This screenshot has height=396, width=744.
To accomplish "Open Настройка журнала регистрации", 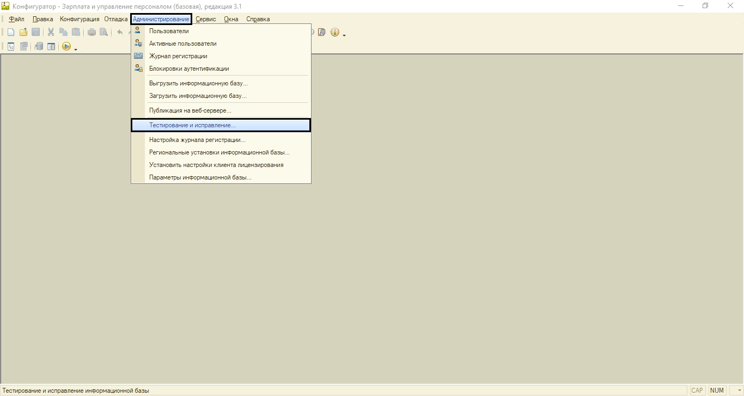I will coord(221,140).
